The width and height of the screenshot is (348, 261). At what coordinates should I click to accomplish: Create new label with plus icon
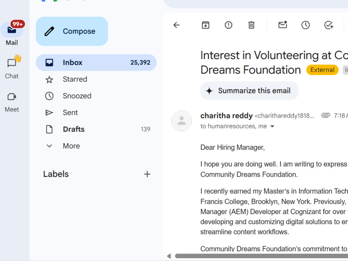147,174
